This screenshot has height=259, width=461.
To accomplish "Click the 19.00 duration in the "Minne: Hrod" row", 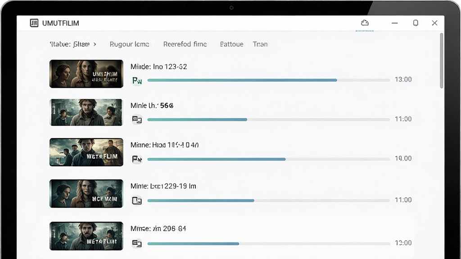I will coord(403,159).
